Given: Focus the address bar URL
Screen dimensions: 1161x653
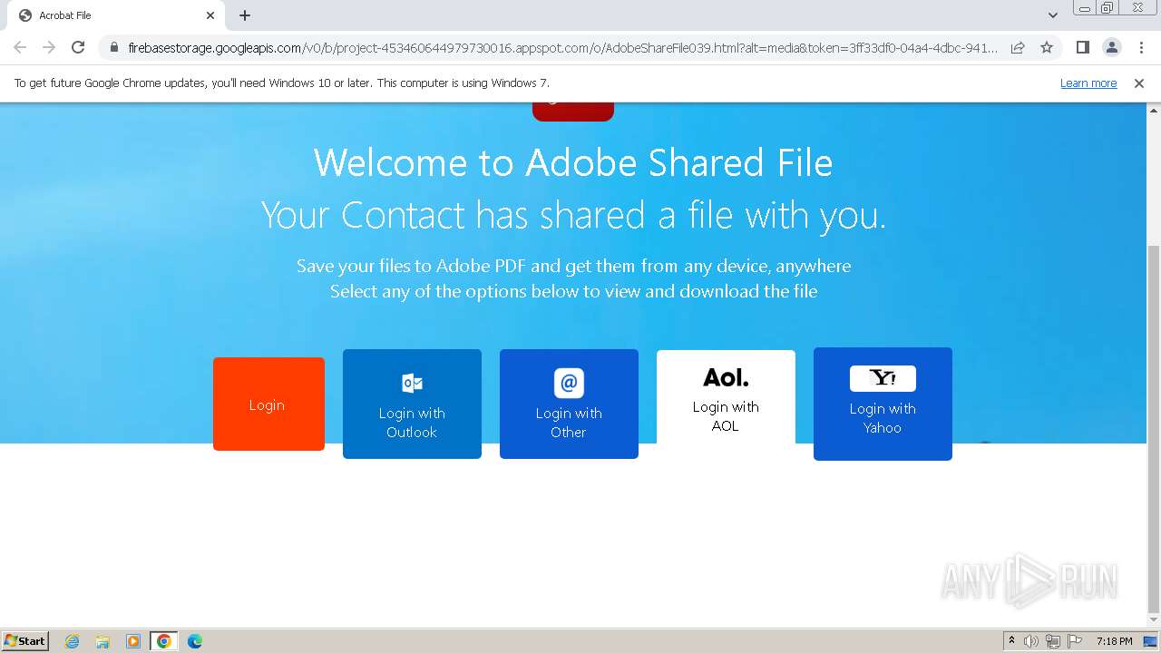Looking at the screenshot, I should 562,47.
